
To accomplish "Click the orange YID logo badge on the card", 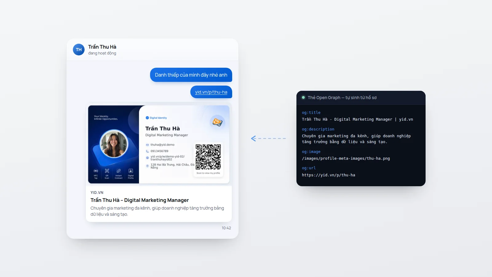I will pos(217,122).
